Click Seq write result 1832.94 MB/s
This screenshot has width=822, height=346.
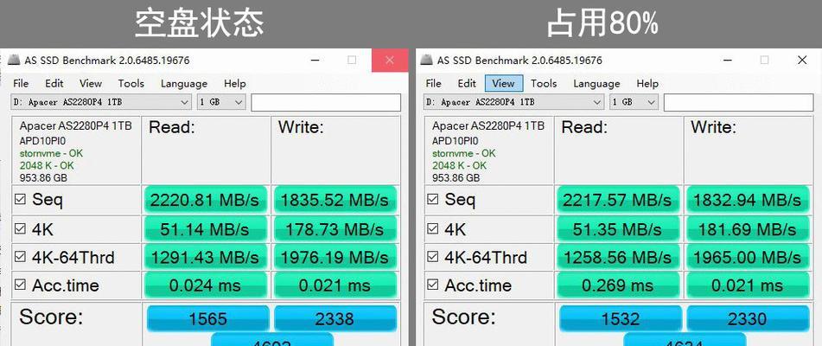747,200
